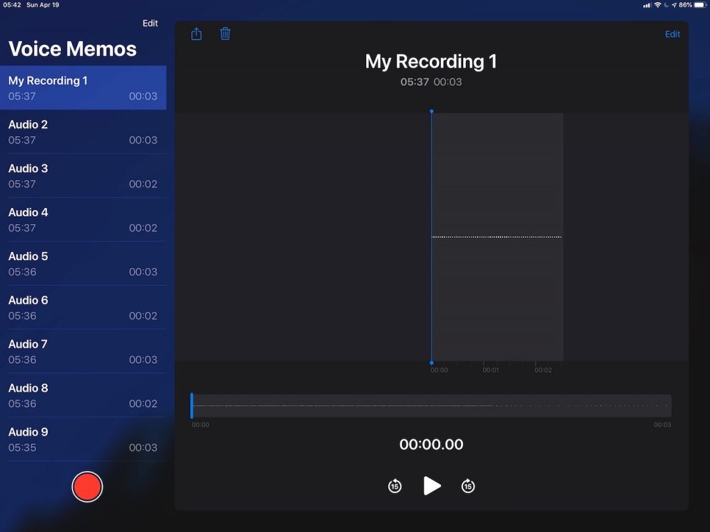Start a new recording with red button
The width and height of the screenshot is (710, 532).
pyautogui.click(x=87, y=486)
